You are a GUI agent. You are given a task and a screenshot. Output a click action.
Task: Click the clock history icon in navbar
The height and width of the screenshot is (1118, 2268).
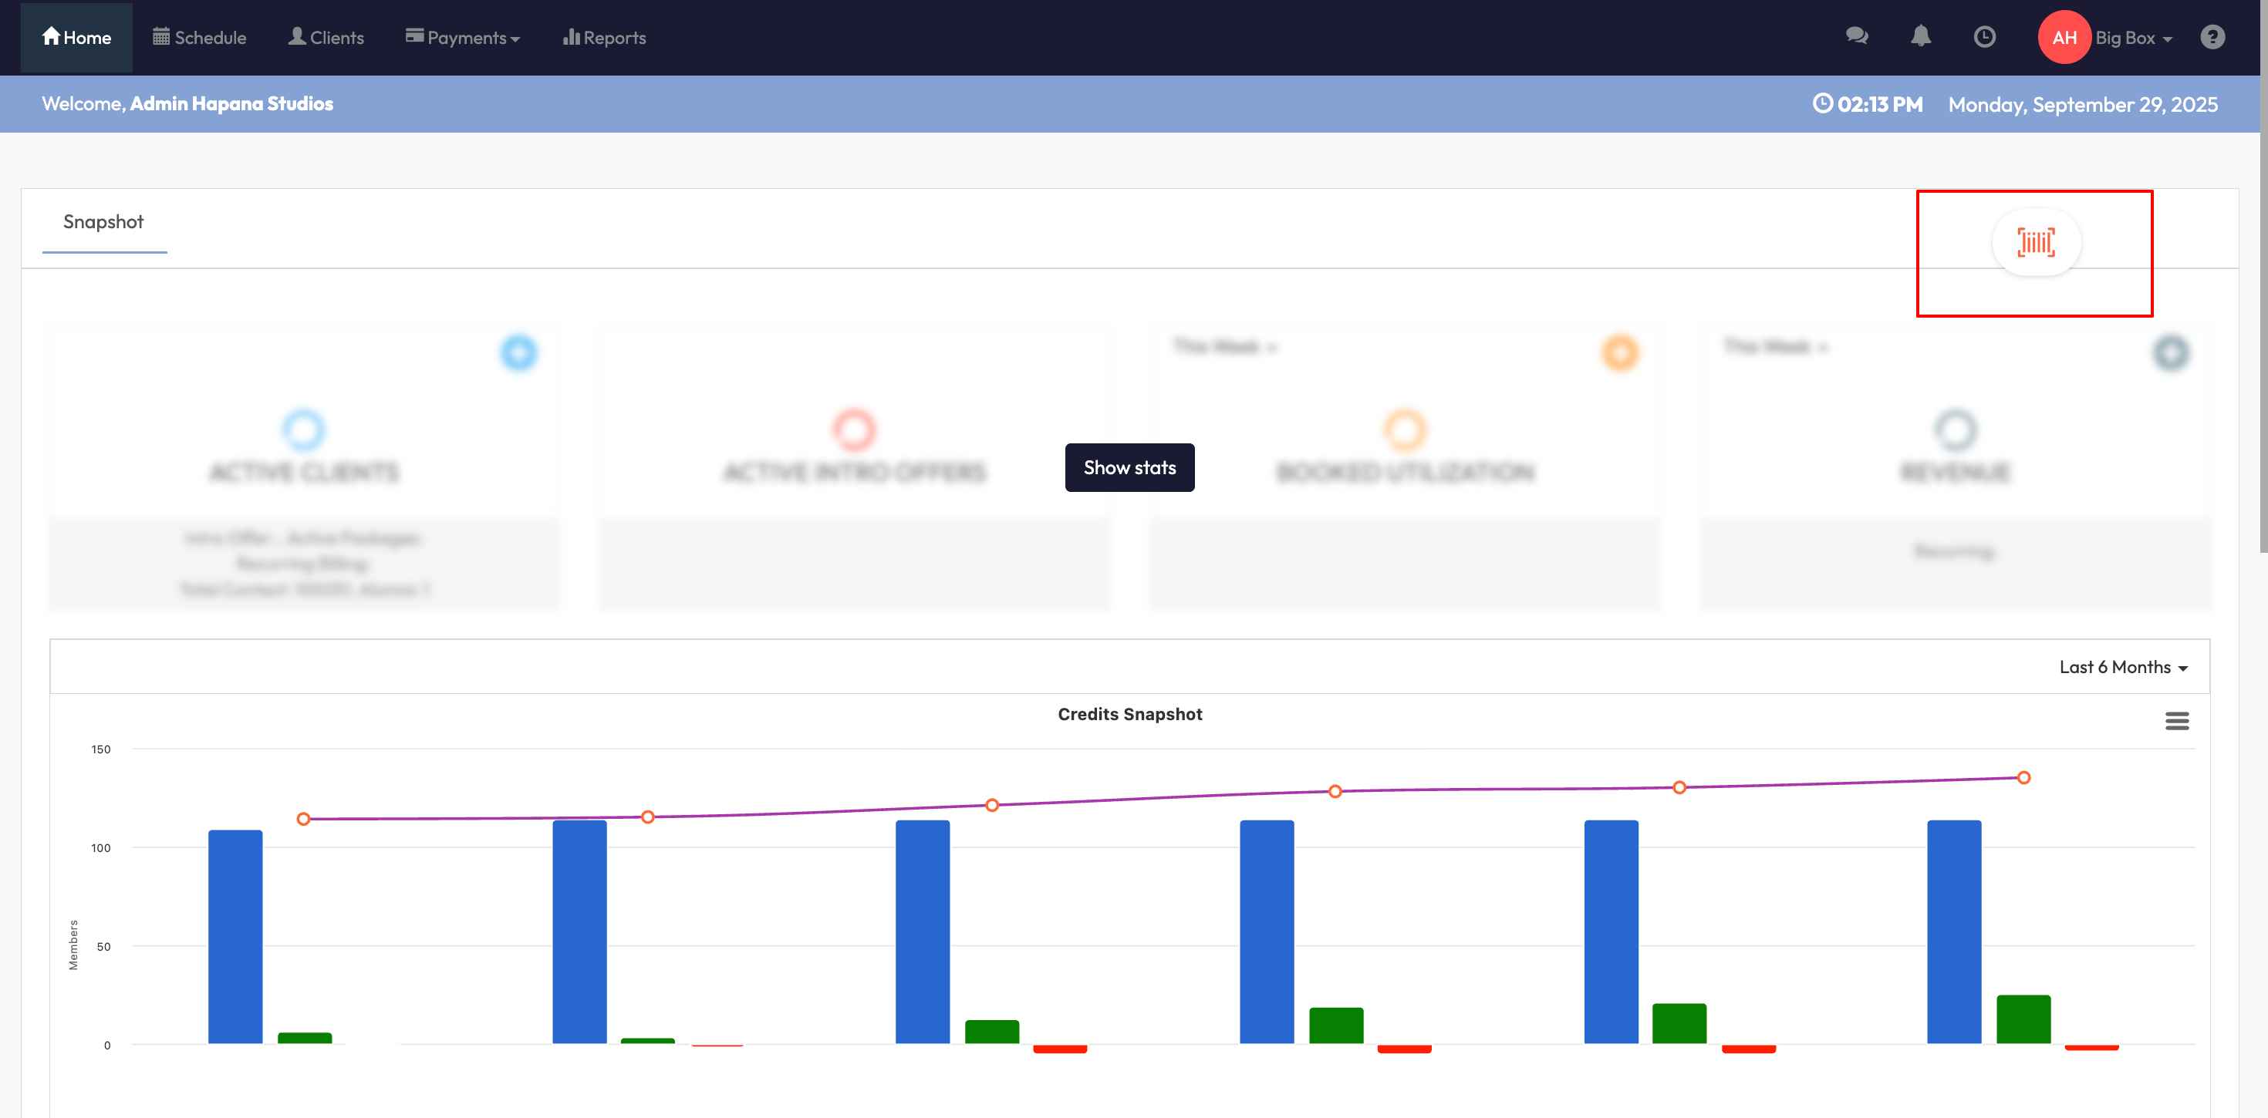click(x=1983, y=37)
